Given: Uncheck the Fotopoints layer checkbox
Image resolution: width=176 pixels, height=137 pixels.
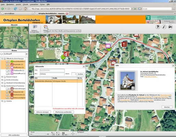Looking at the screenshot, I should (x=7, y=92).
